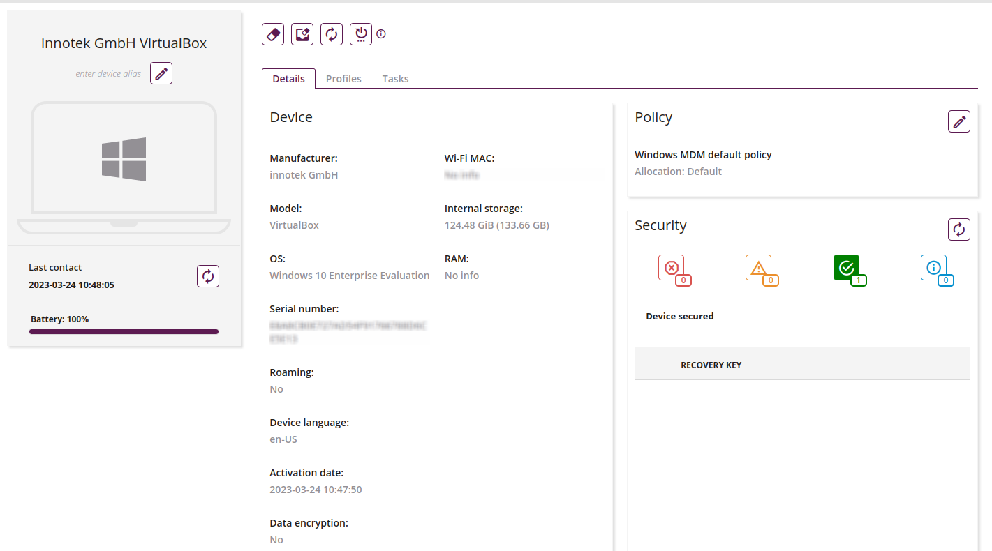Click the Windows laptop device image
This screenshot has width=992, height=551.
tap(124, 167)
